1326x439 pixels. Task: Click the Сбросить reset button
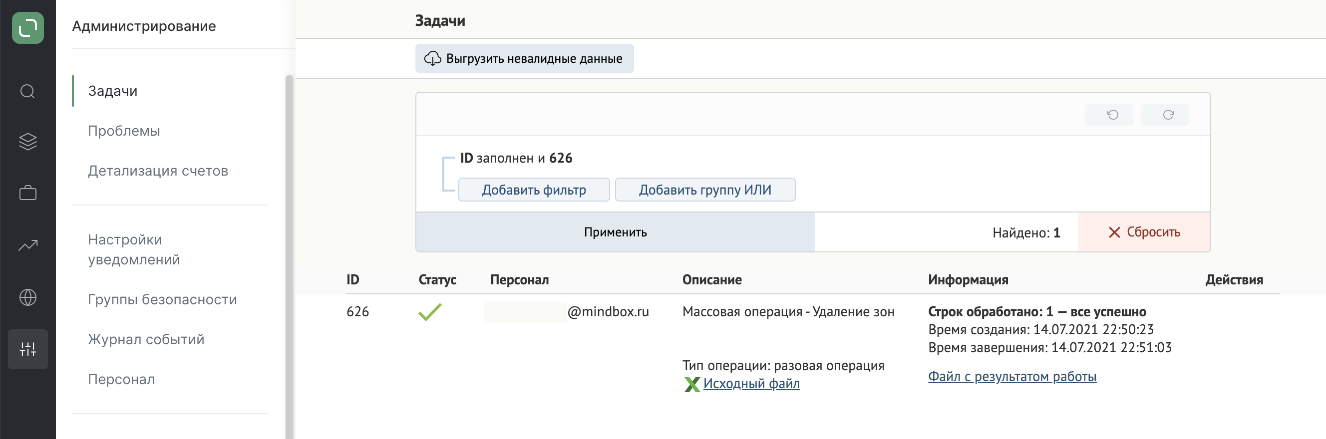(x=1144, y=232)
